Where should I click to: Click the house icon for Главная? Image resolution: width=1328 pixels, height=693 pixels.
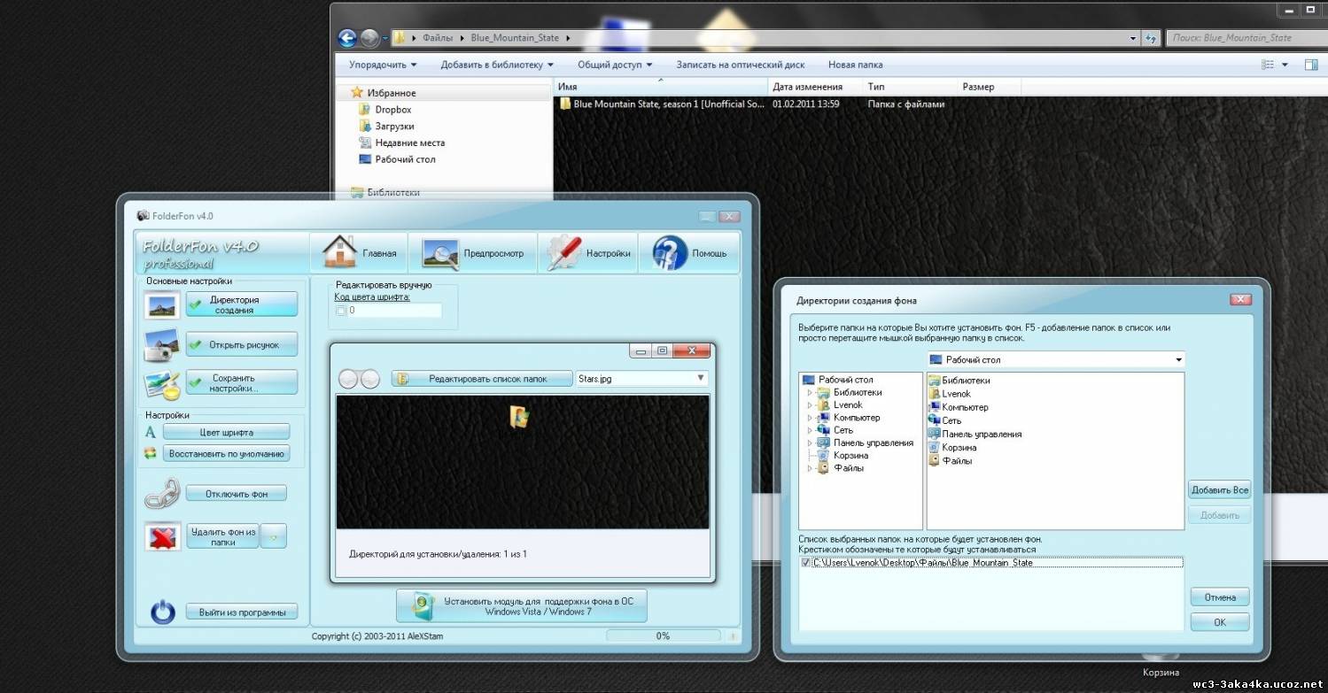coord(338,252)
